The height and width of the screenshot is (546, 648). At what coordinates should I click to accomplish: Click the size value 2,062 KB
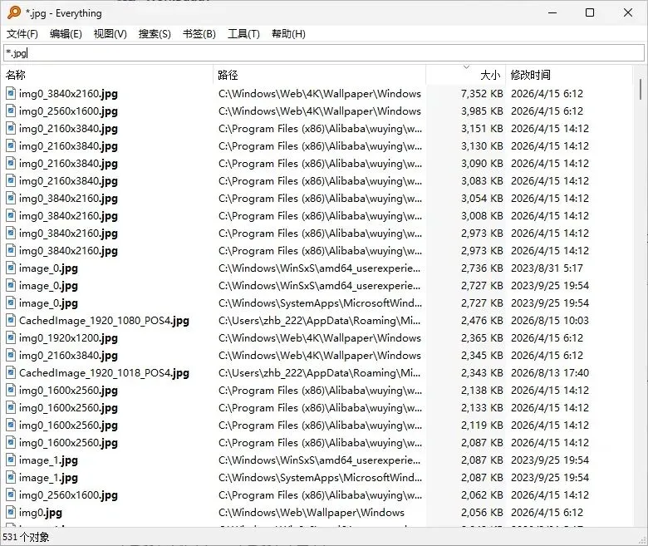(482, 495)
